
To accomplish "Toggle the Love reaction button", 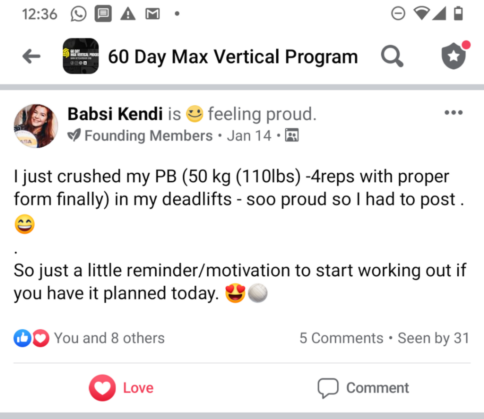I will (x=121, y=388).
